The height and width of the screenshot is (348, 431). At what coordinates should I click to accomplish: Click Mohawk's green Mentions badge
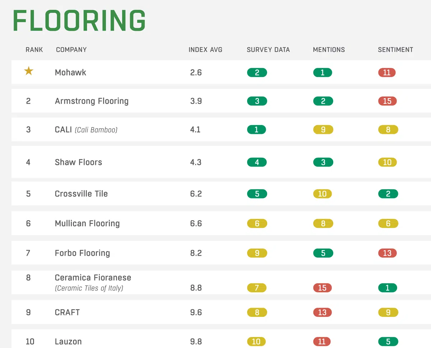(323, 73)
